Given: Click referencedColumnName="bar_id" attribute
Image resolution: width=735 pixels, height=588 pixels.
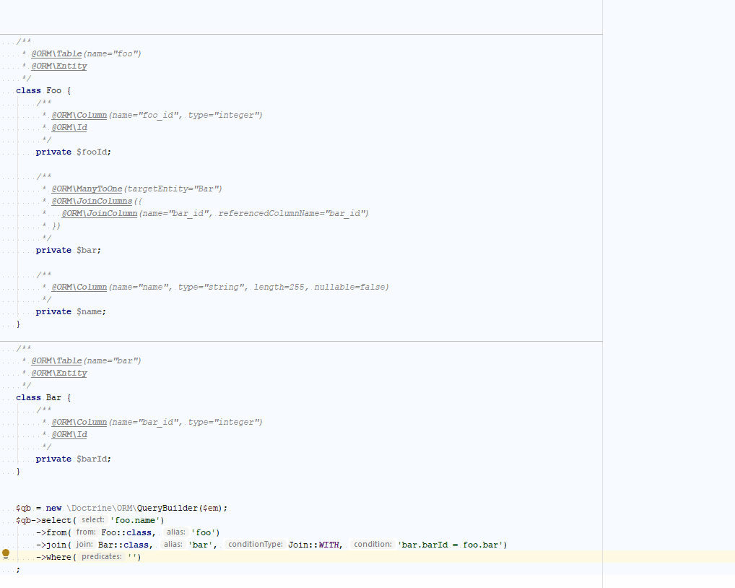Looking at the screenshot, I should click(292, 213).
